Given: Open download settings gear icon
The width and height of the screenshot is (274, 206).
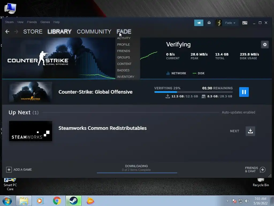Looking at the screenshot, I should coord(265,45).
